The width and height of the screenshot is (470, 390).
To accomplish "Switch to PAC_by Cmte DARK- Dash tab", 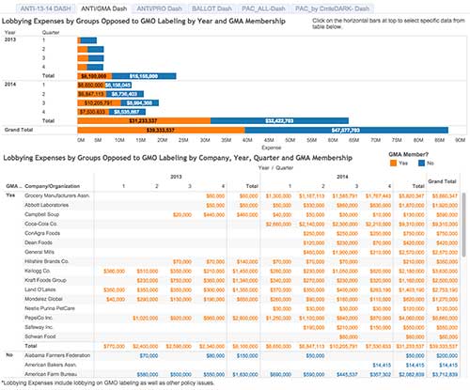I will pyautogui.click(x=333, y=8).
